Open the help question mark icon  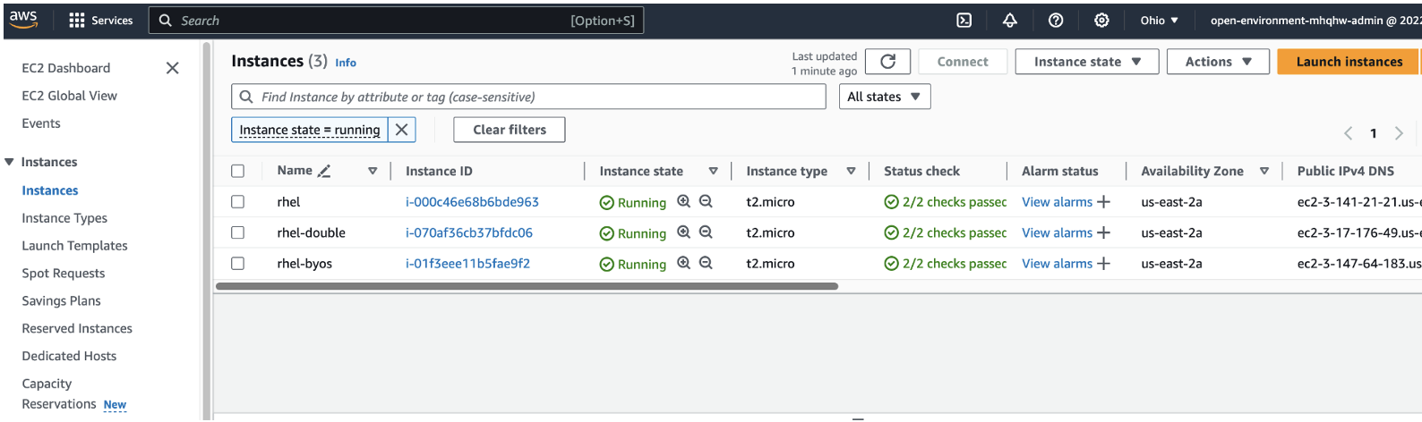tap(1056, 21)
